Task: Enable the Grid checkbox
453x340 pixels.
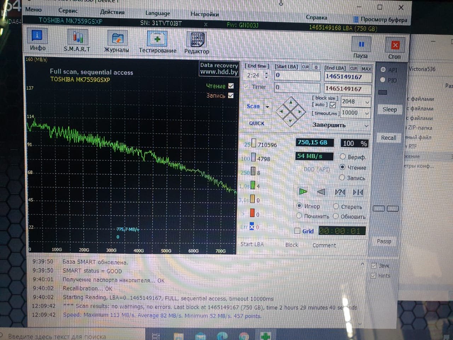Action: click(x=297, y=231)
